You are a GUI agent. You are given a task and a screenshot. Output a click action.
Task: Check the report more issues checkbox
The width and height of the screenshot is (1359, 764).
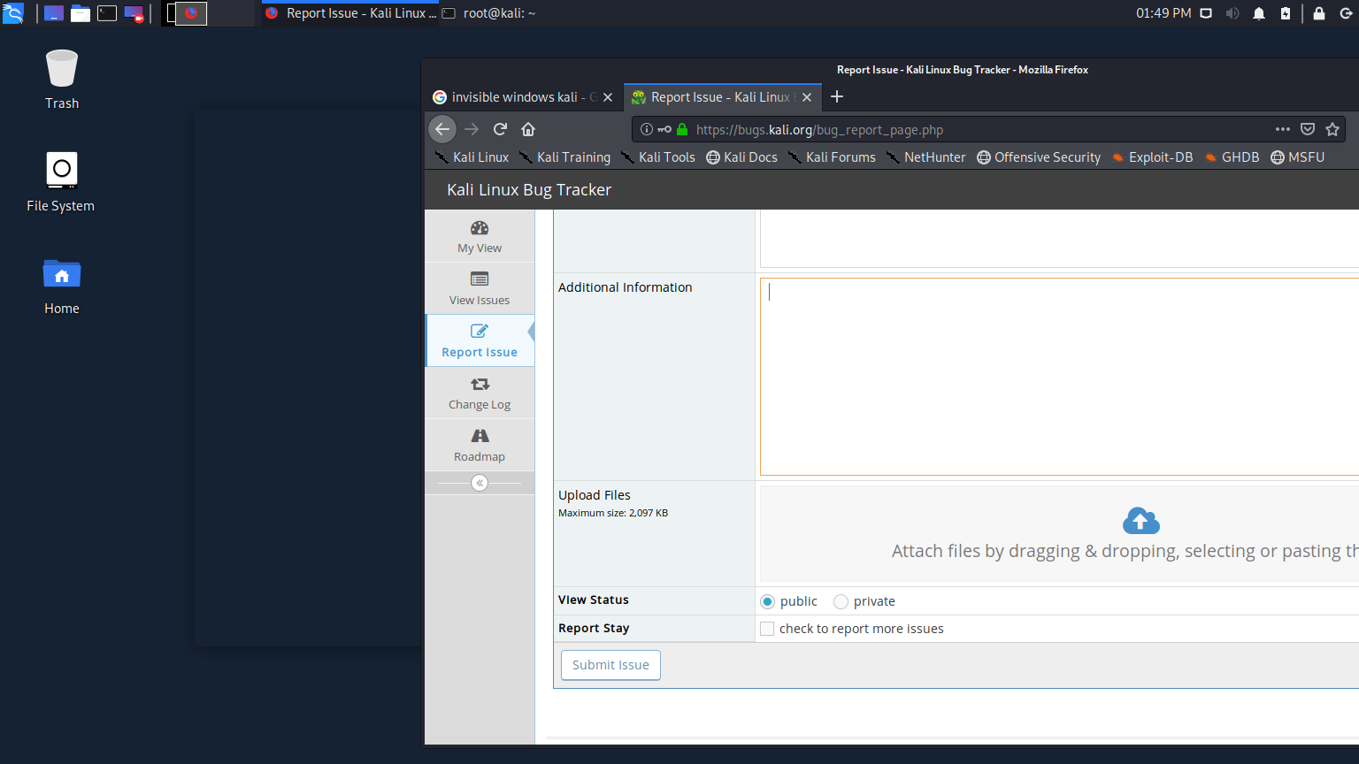tap(767, 629)
